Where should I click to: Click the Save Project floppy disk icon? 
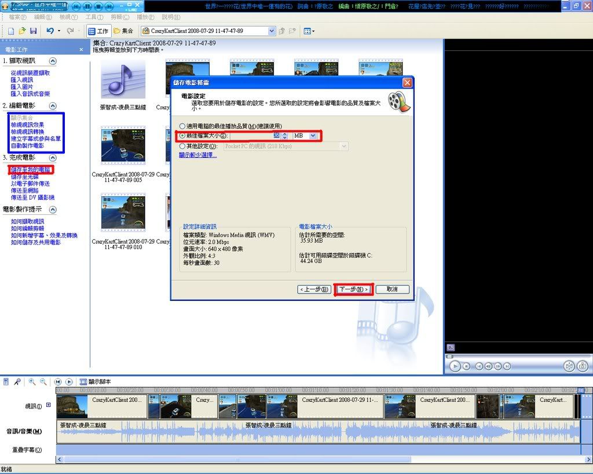click(33, 31)
